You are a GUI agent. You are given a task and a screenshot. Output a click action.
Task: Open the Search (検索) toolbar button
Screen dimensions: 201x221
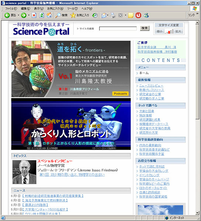pyautogui.click(x=61, y=15)
